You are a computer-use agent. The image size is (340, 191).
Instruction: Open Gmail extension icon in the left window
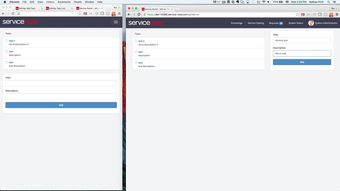(85, 14)
